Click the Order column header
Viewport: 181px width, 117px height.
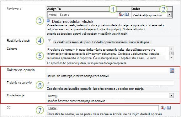coord(152,9)
